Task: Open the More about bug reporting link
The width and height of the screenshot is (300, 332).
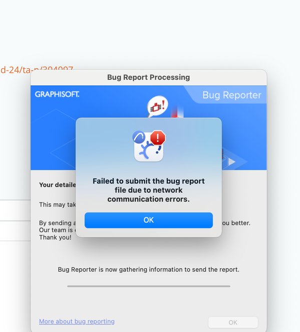Action: tap(77, 321)
